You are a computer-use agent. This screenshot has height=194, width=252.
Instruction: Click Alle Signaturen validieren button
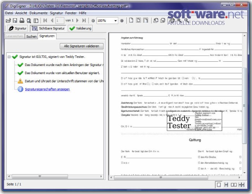click(82, 46)
